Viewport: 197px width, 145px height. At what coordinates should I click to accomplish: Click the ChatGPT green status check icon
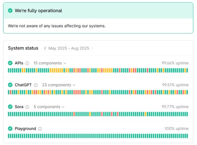click(10, 85)
